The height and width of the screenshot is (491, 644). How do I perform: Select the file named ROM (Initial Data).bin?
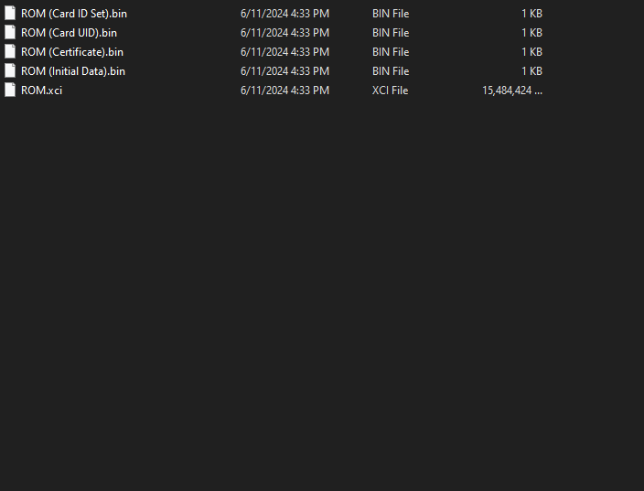73,71
